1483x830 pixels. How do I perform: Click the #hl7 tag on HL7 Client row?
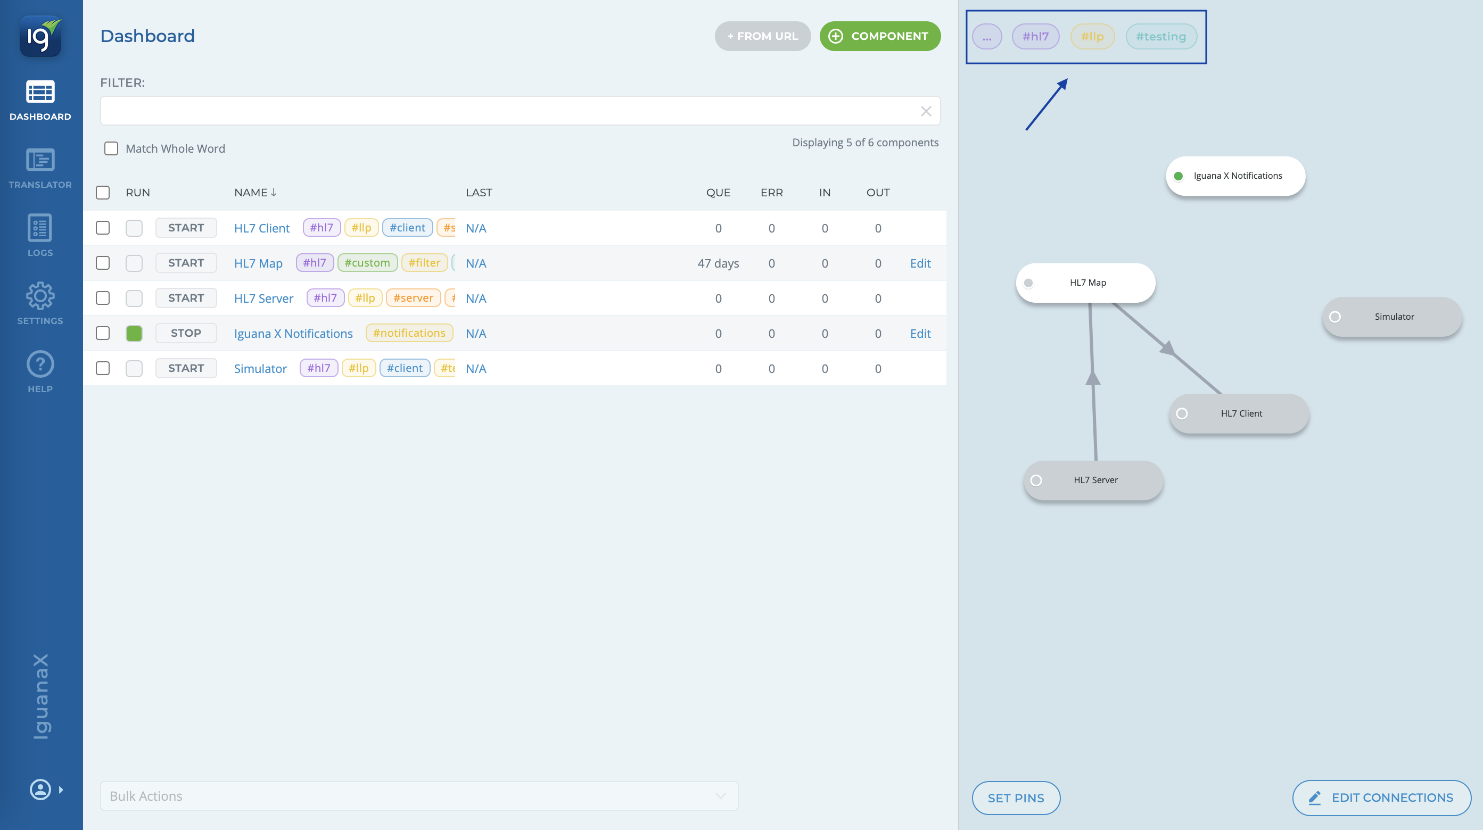321,228
